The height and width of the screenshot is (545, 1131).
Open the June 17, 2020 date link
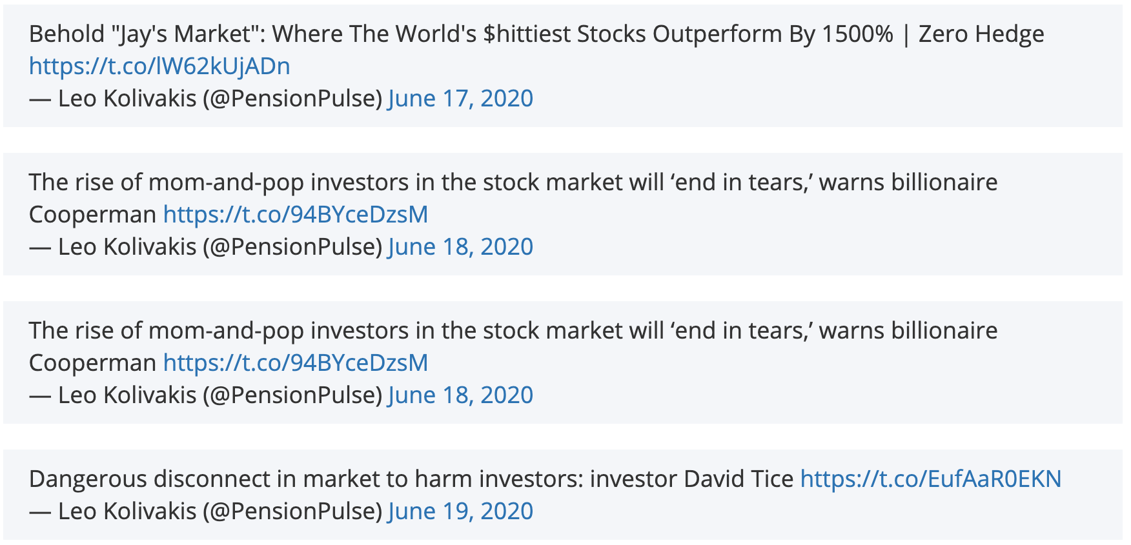pyautogui.click(x=460, y=98)
